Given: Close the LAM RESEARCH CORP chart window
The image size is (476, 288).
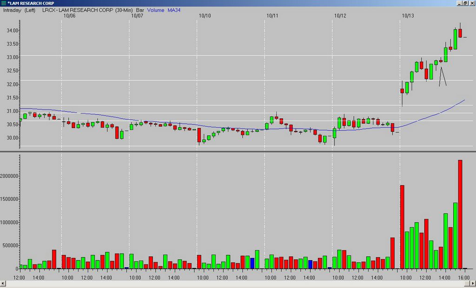Looking at the screenshot, I should pyautogui.click(x=471, y=3).
